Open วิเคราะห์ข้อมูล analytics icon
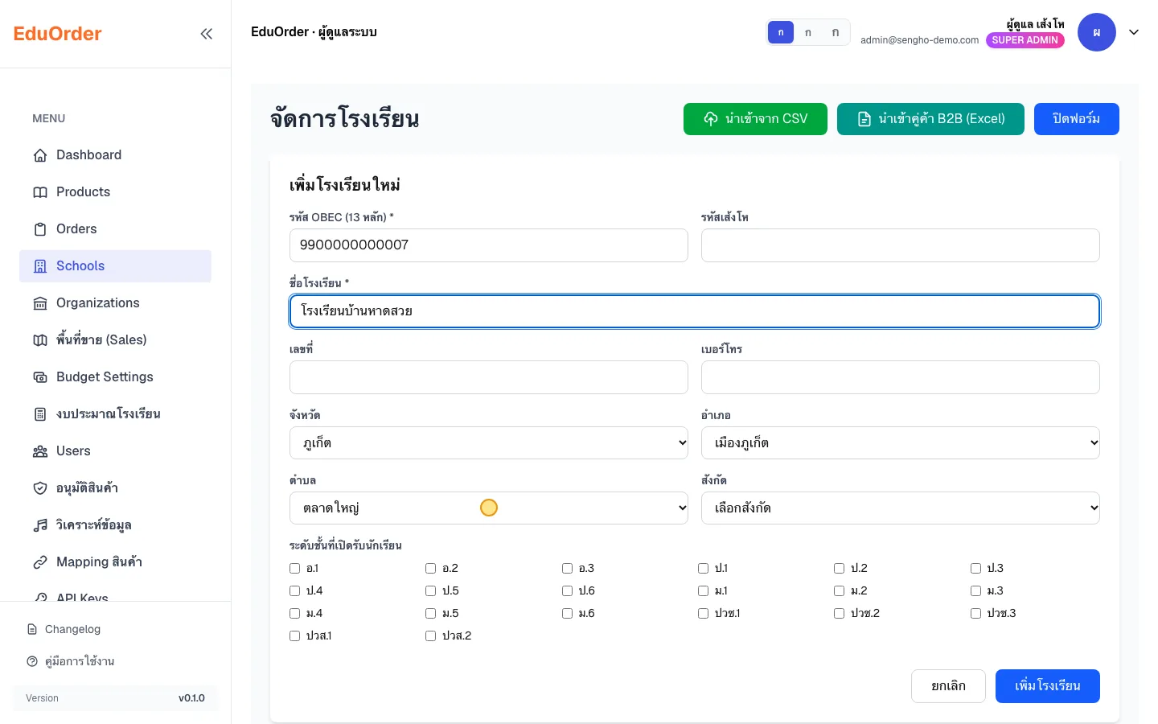The image size is (1158, 724). [x=40, y=525]
